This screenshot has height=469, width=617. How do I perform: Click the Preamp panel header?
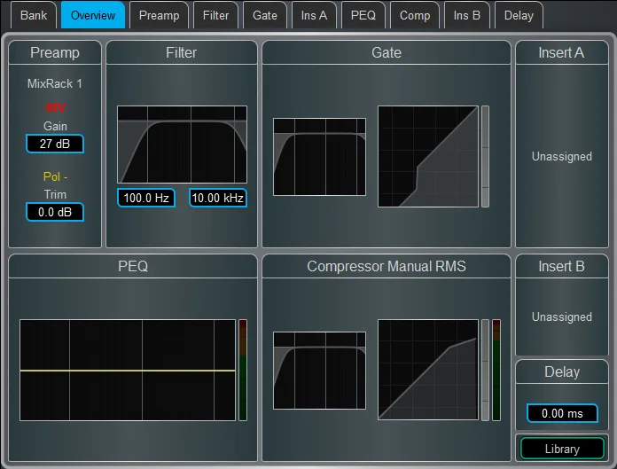[55, 52]
